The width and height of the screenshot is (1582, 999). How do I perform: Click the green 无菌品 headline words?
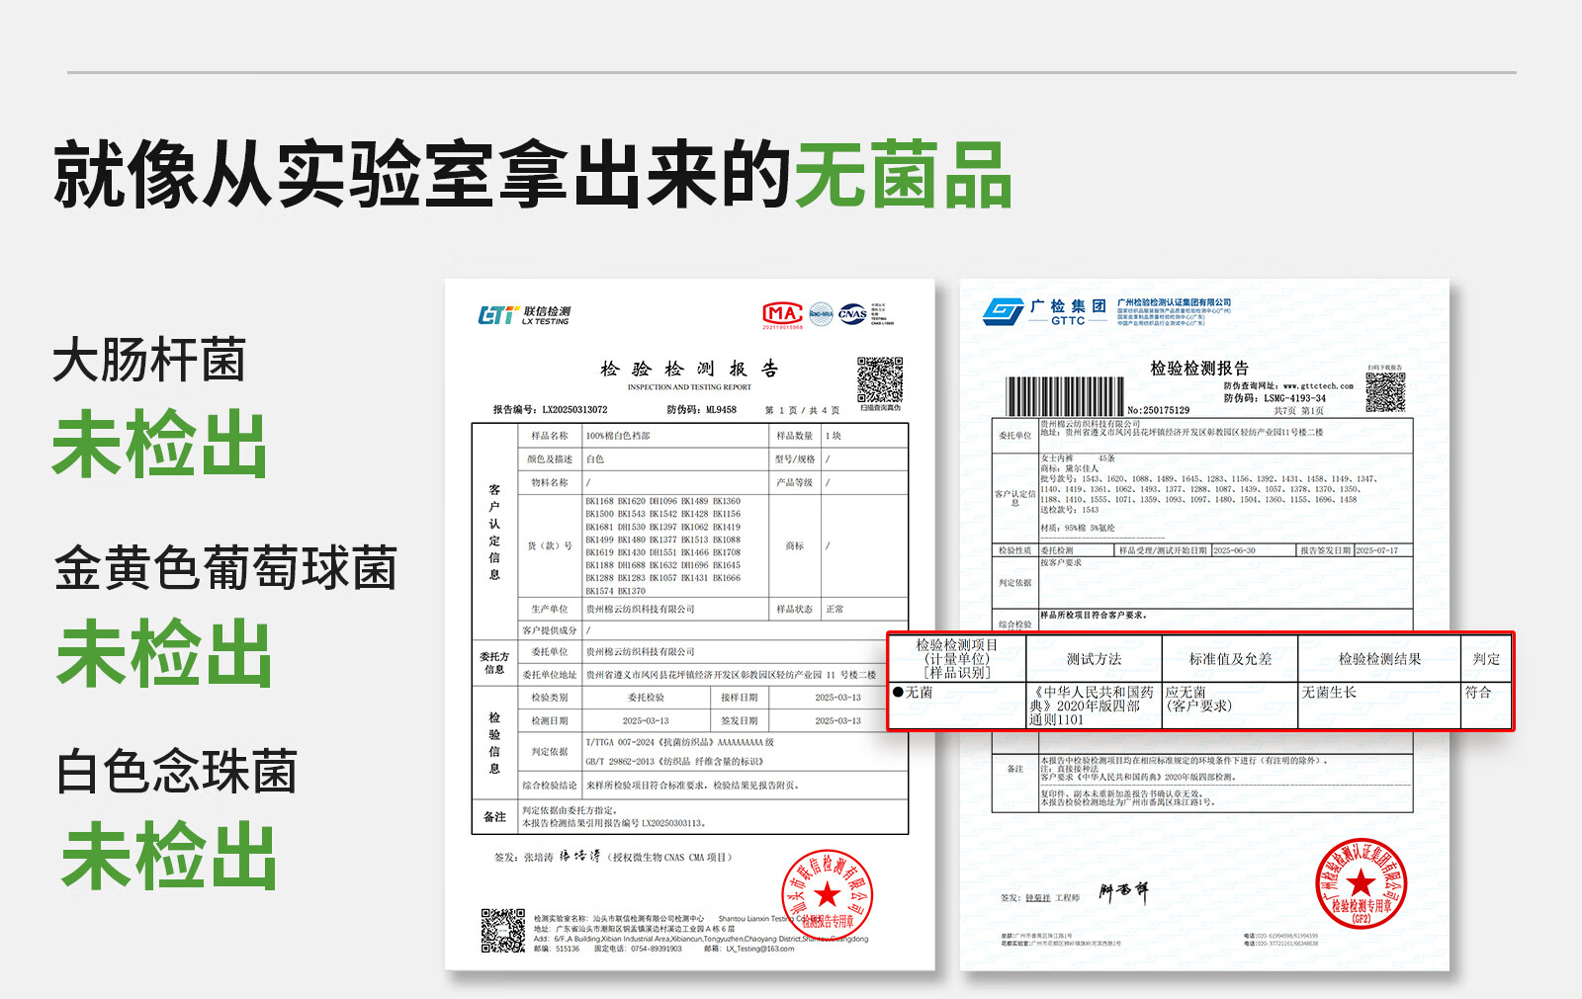click(x=904, y=175)
